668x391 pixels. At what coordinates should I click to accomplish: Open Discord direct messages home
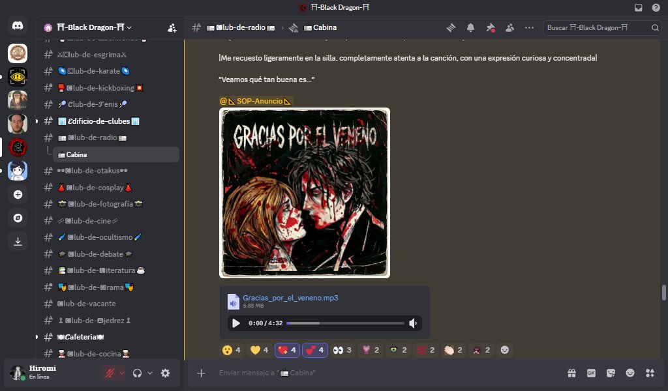tap(18, 26)
